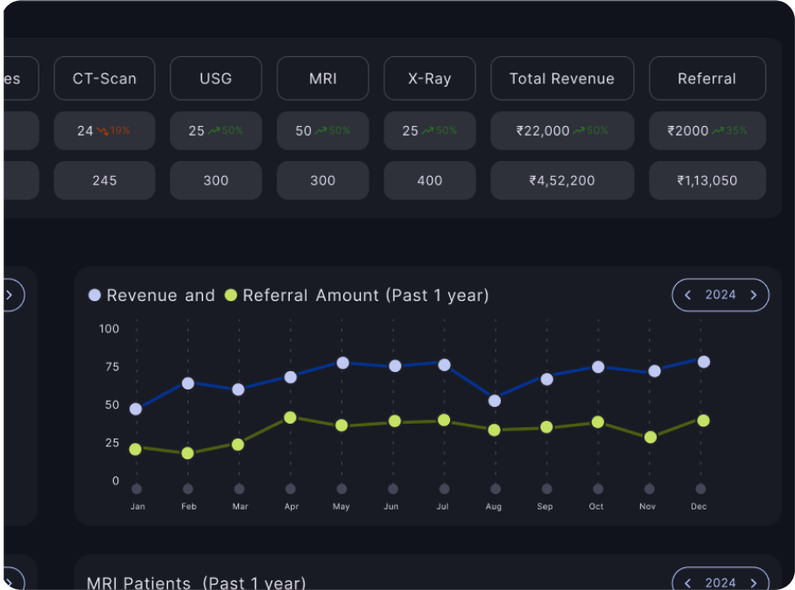Click CT-Scan value 24

tap(85, 130)
